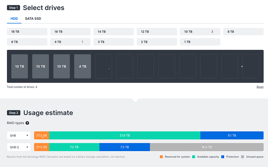Add a 1 TB drive
Image resolution: width=268 pixels, height=167 pixels.
[x=200, y=42]
